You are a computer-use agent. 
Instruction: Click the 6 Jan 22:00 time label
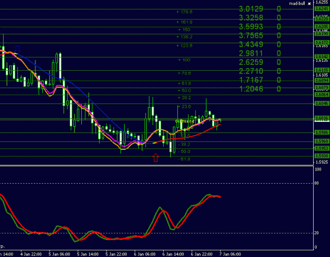click(x=202, y=254)
